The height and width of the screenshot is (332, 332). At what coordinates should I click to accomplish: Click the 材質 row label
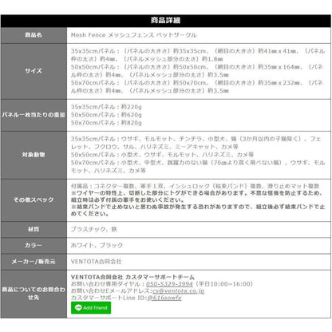point(34,229)
